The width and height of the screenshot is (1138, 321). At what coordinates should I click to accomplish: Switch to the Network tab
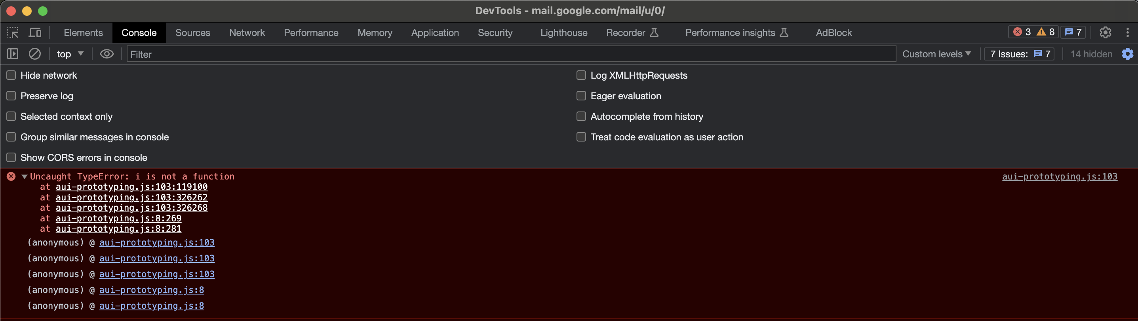coord(247,33)
